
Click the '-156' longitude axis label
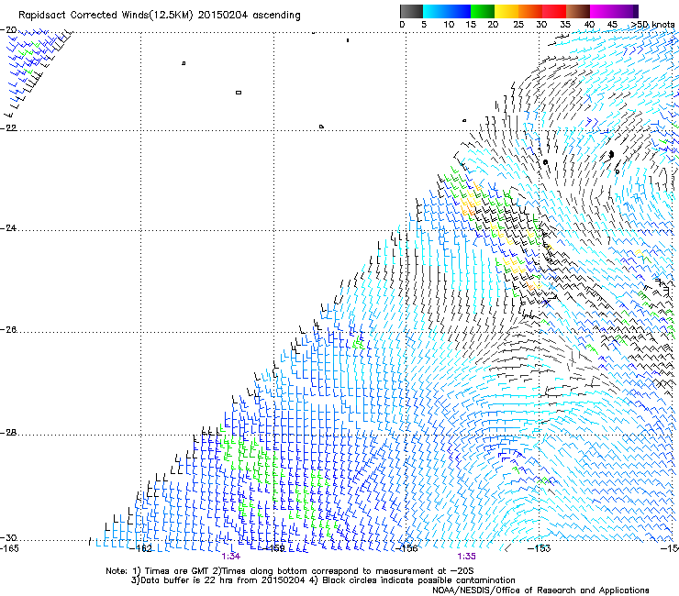(407, 548)
